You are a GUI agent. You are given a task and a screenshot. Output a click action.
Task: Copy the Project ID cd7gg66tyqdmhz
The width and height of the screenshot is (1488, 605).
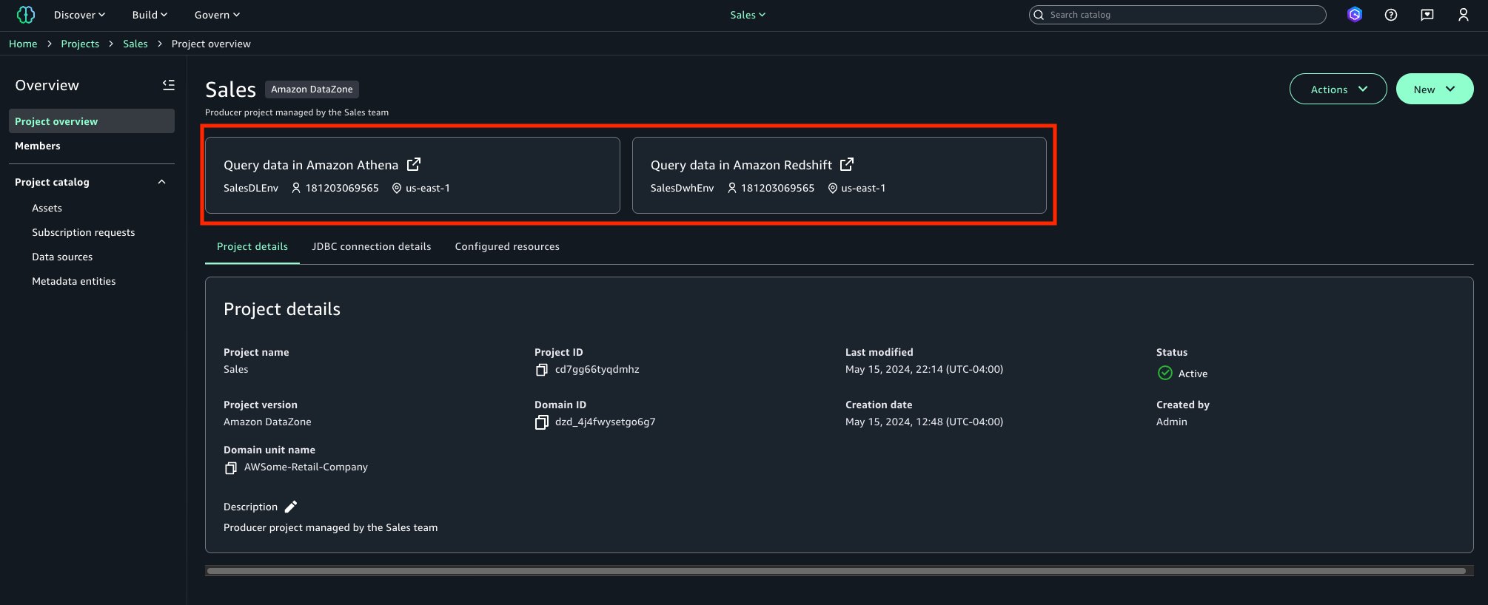pos(541,370)
